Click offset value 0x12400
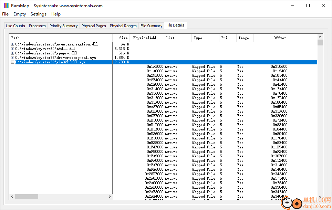The height and width of the screenshot is (210, 332). [x=280, y=71]
